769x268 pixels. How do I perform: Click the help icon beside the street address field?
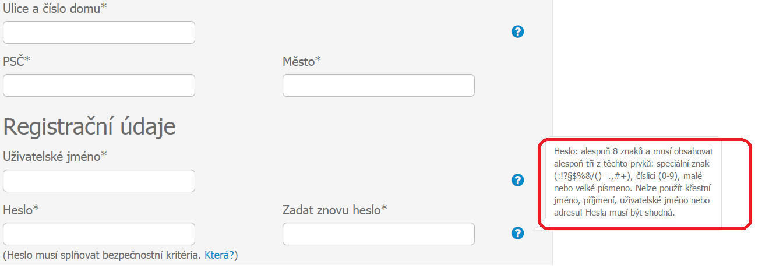point(517,32)
